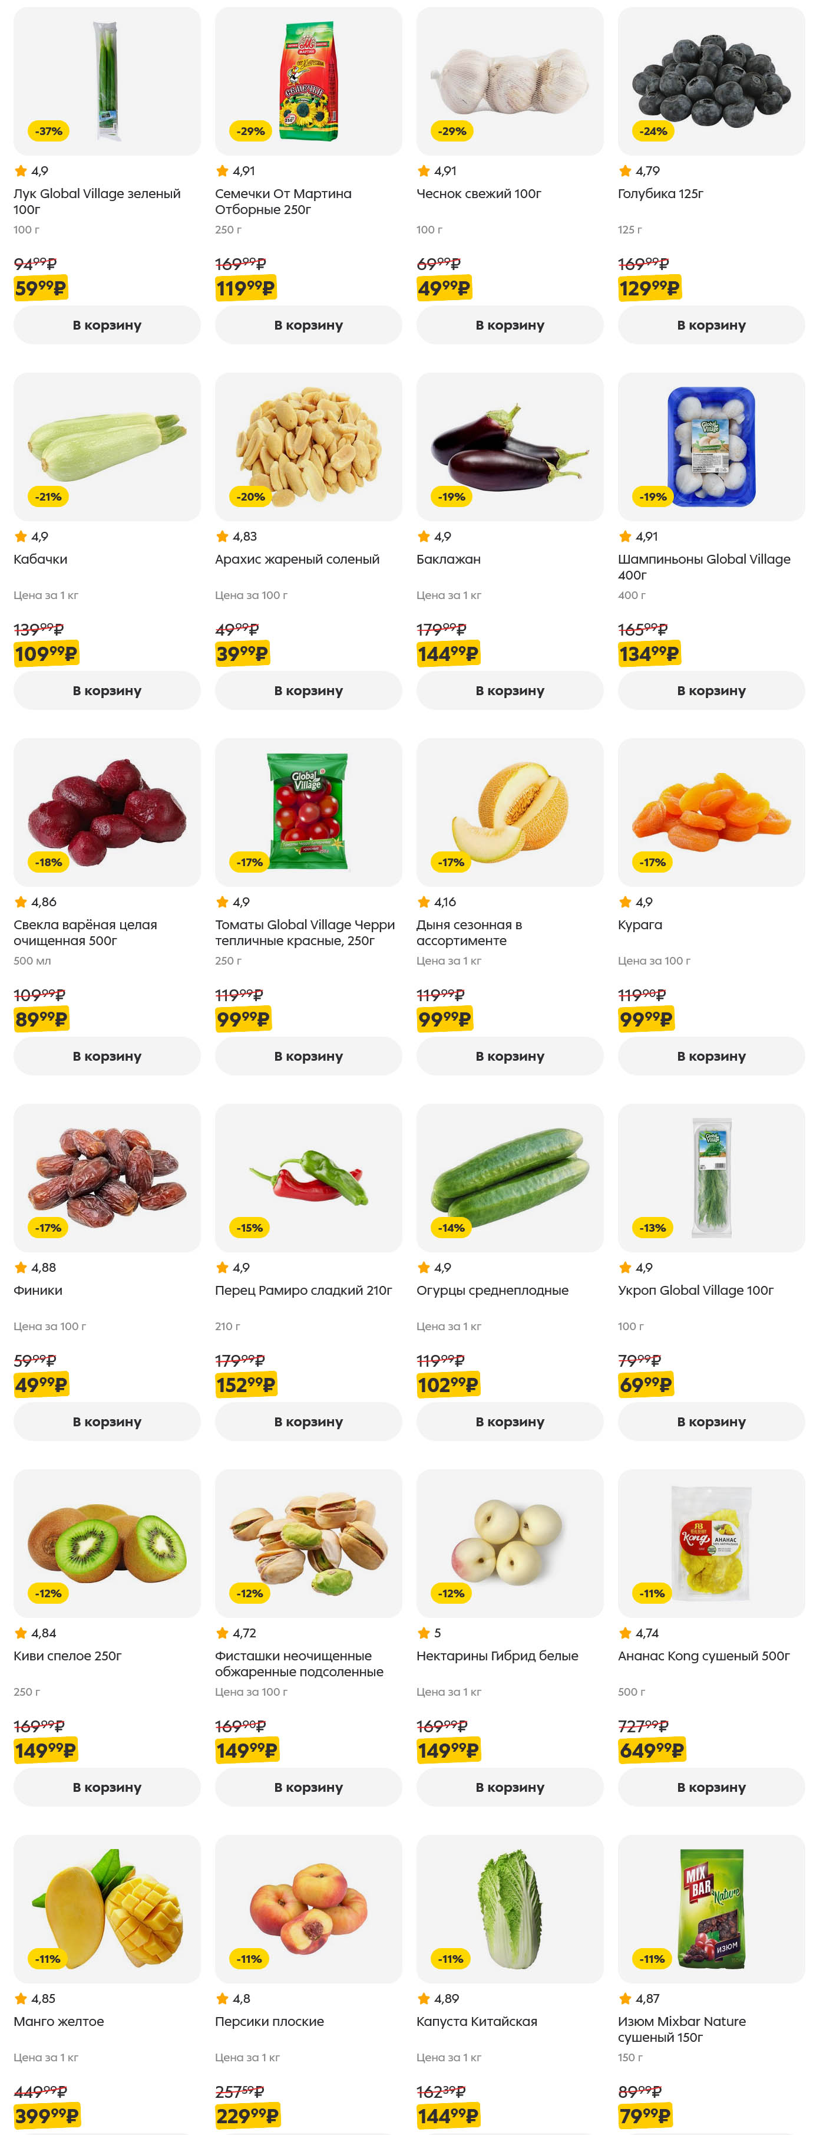Click the -37% discount badge on the green onion

click(x=48, y=131)
